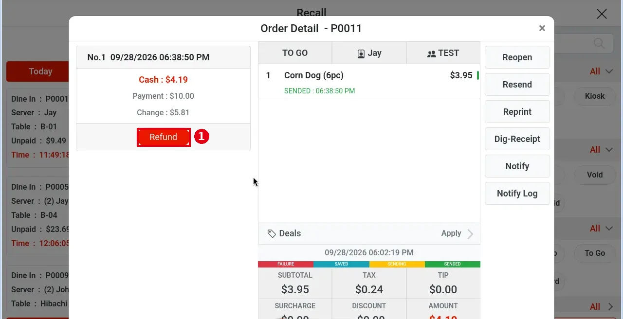Click the Change : $5.81 line
The height and width of the screenshot is (319, 623).
164,113
